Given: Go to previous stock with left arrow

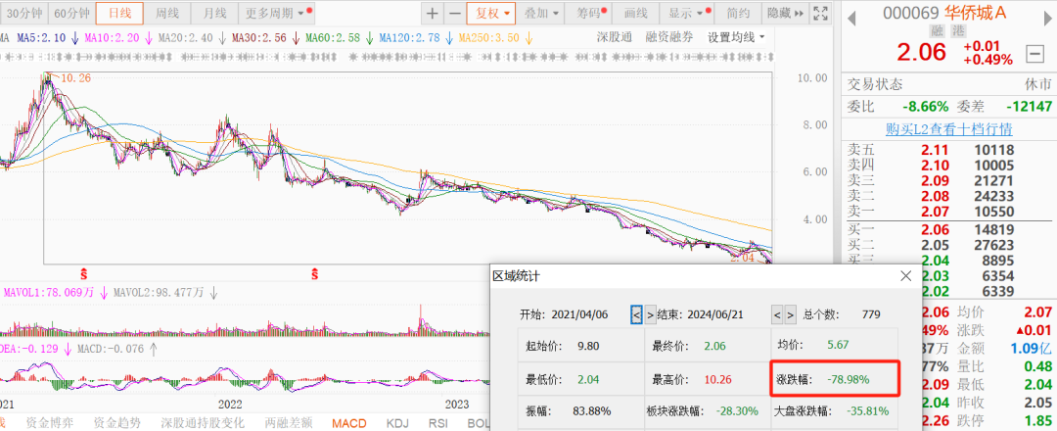Looking at the screenshot, I should (x=850, y=14).
